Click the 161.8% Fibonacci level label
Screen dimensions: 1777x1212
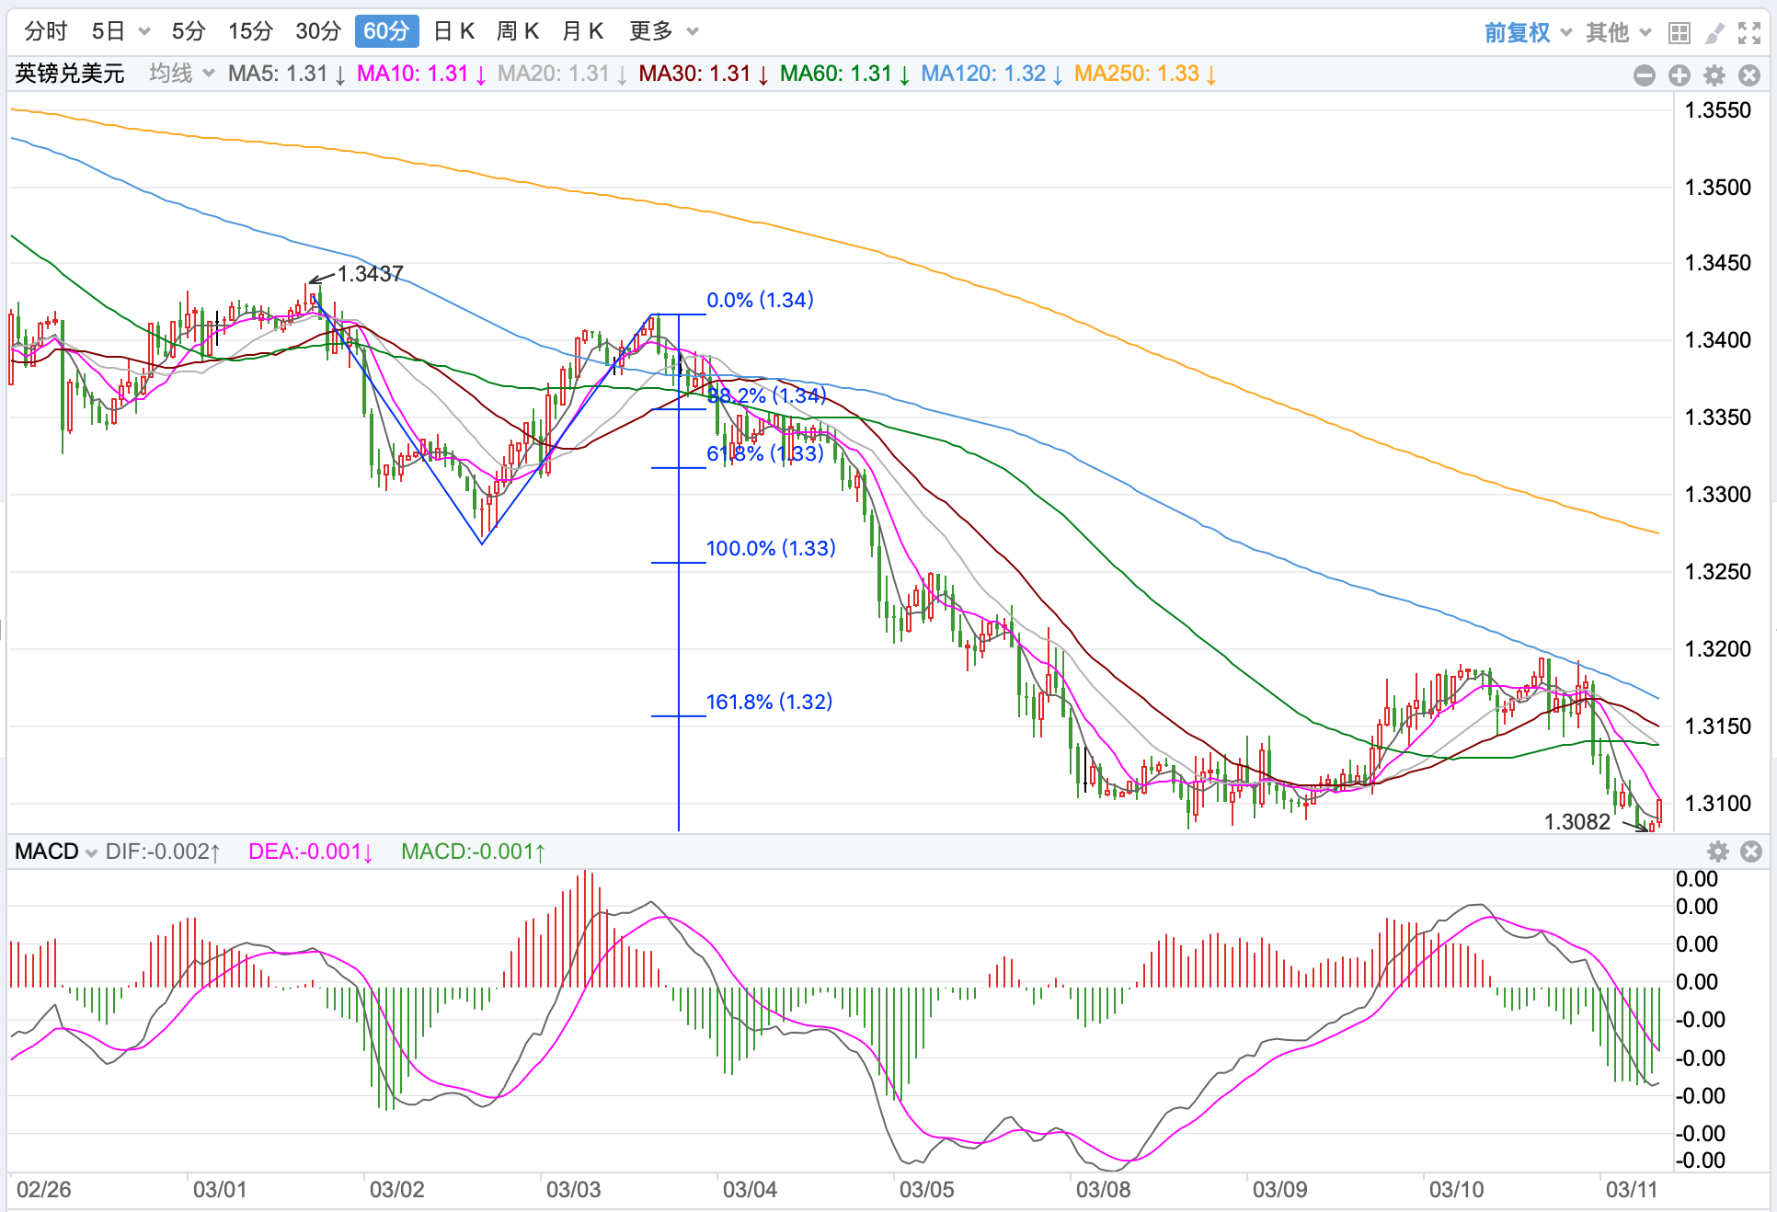click(x=769, y=702)
